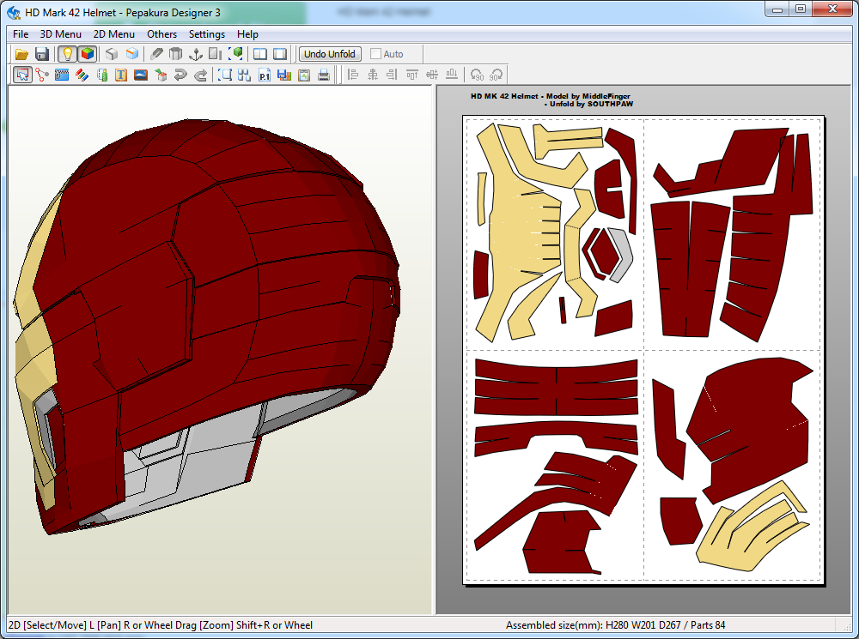Image resolution: width=859 pixels, height=639 pixels.
Task: Click the align right icon
Action: tap(393, 75)
